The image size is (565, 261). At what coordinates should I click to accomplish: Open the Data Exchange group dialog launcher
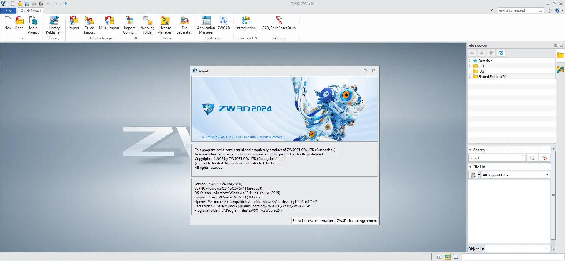(136, 38)
